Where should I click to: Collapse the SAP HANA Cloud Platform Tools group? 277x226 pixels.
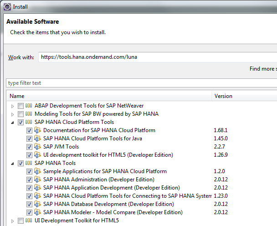(x=12, y=122)
